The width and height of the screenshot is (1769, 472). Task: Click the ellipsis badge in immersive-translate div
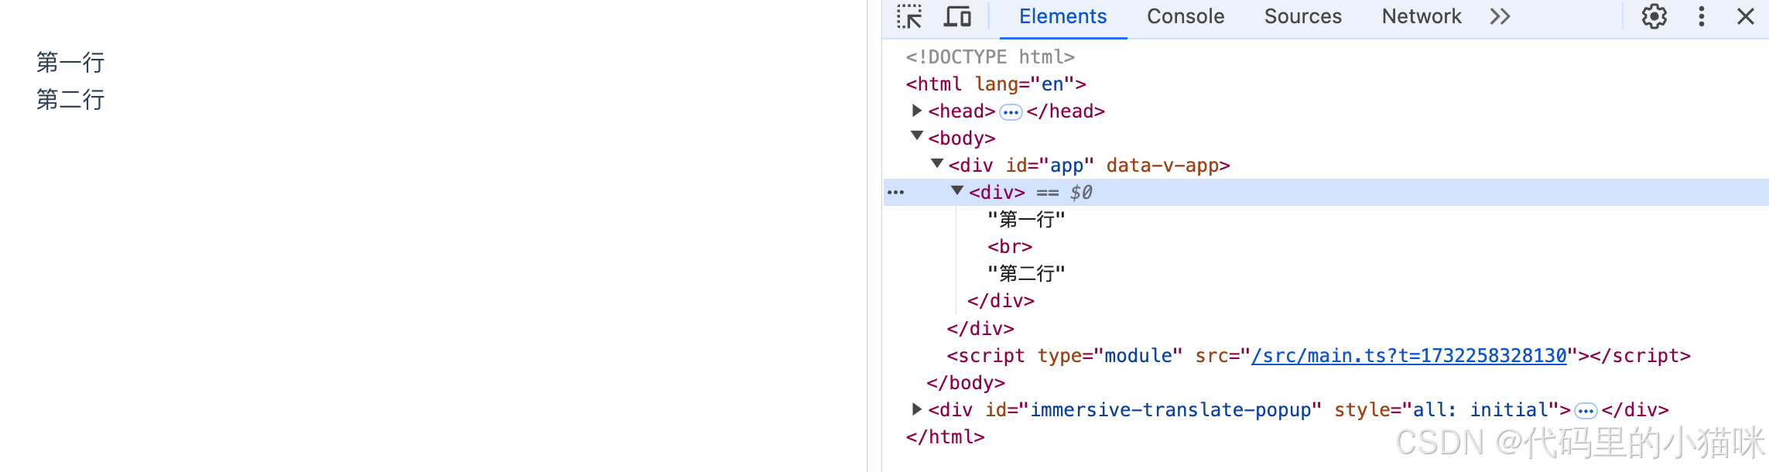[1586, 411]
